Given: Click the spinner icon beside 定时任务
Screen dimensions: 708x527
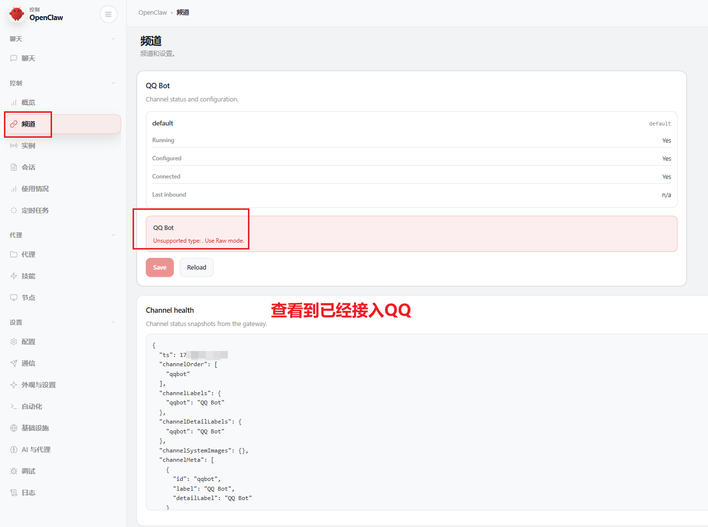Looking at the screenshot, I should 14,210.
